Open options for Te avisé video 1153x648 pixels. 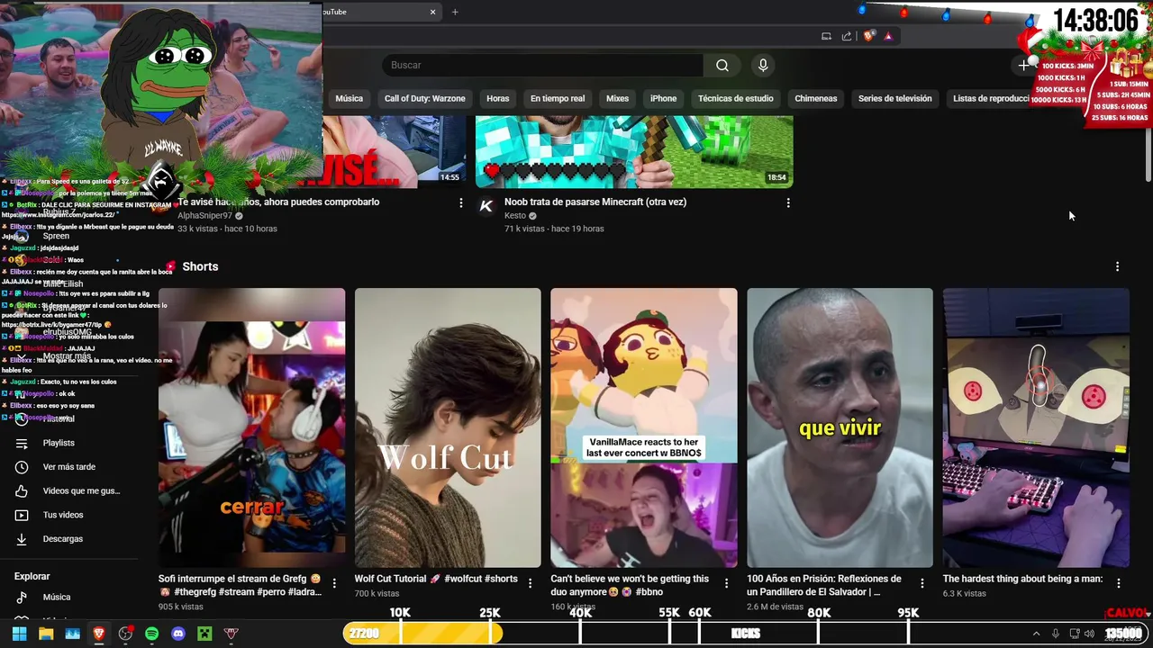coord(461,203)
